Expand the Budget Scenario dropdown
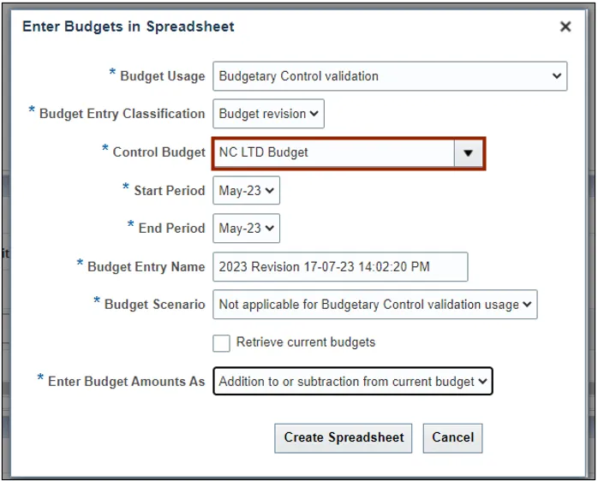The height and width of the screenshot is (481, 598). click(375, 305)
